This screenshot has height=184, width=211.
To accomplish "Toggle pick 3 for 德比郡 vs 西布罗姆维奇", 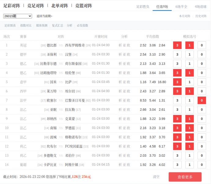I will [177, 45].
